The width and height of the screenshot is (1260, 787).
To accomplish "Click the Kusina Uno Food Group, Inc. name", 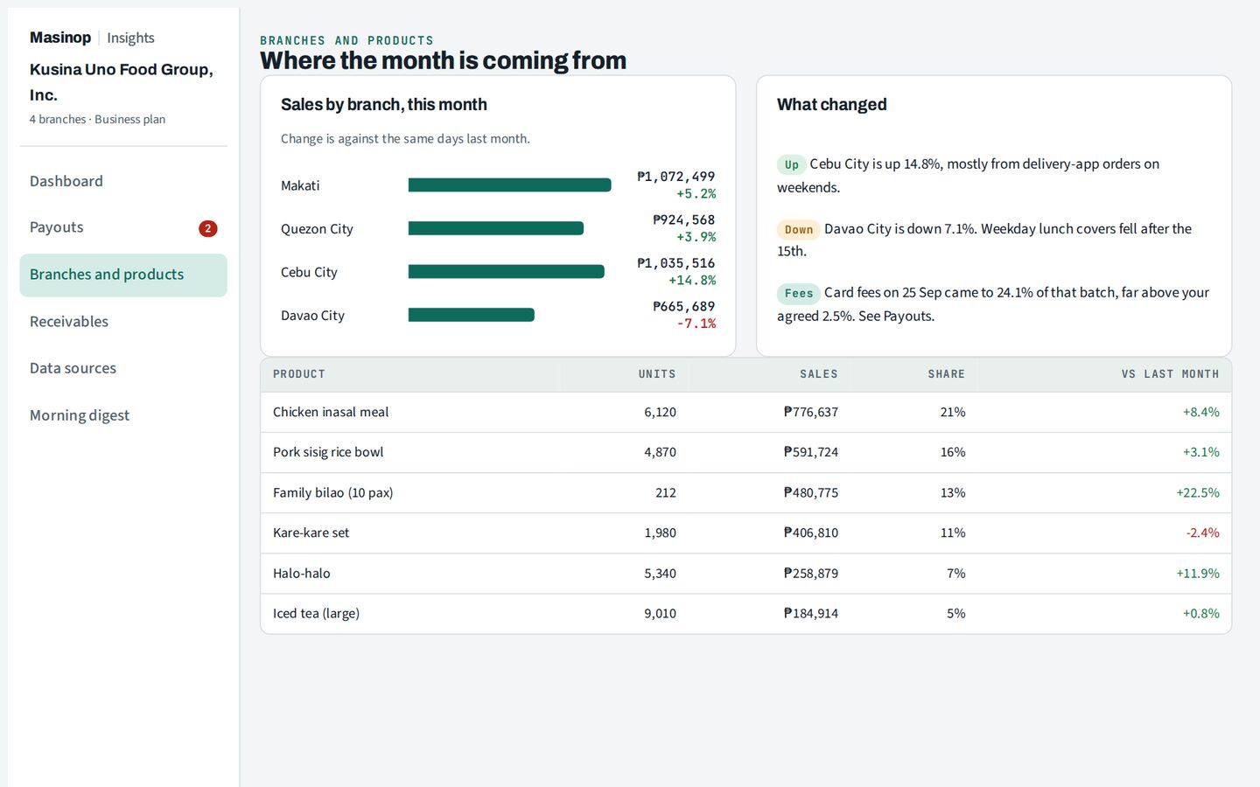I will tap(122, 82).
